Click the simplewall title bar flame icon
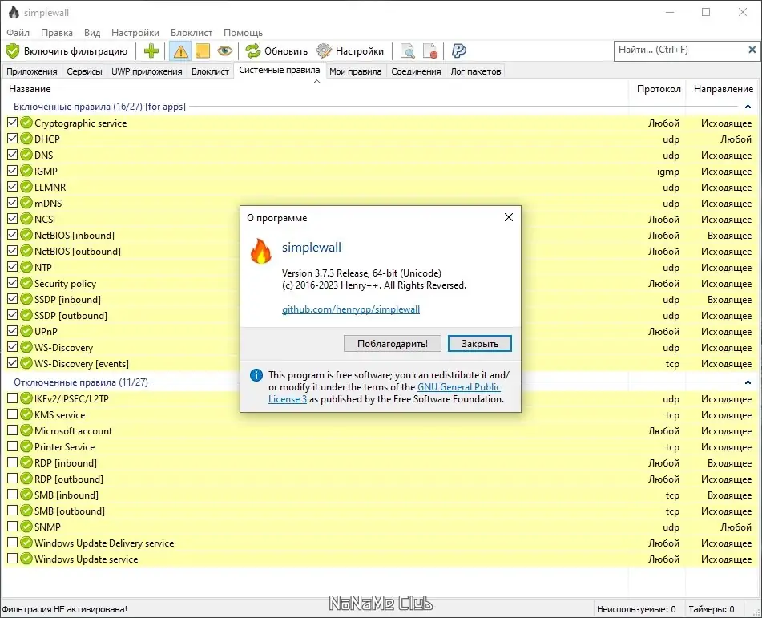 14,12
